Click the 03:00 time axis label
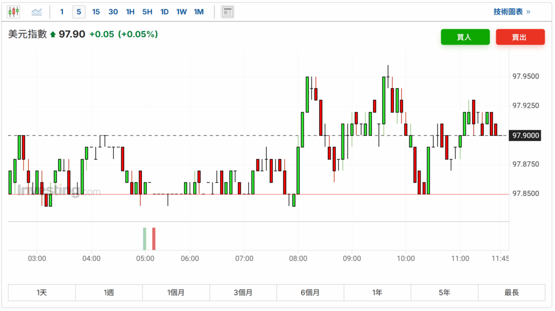The width and height of the screenshot is (555, 311). click(x=37, y=259)
